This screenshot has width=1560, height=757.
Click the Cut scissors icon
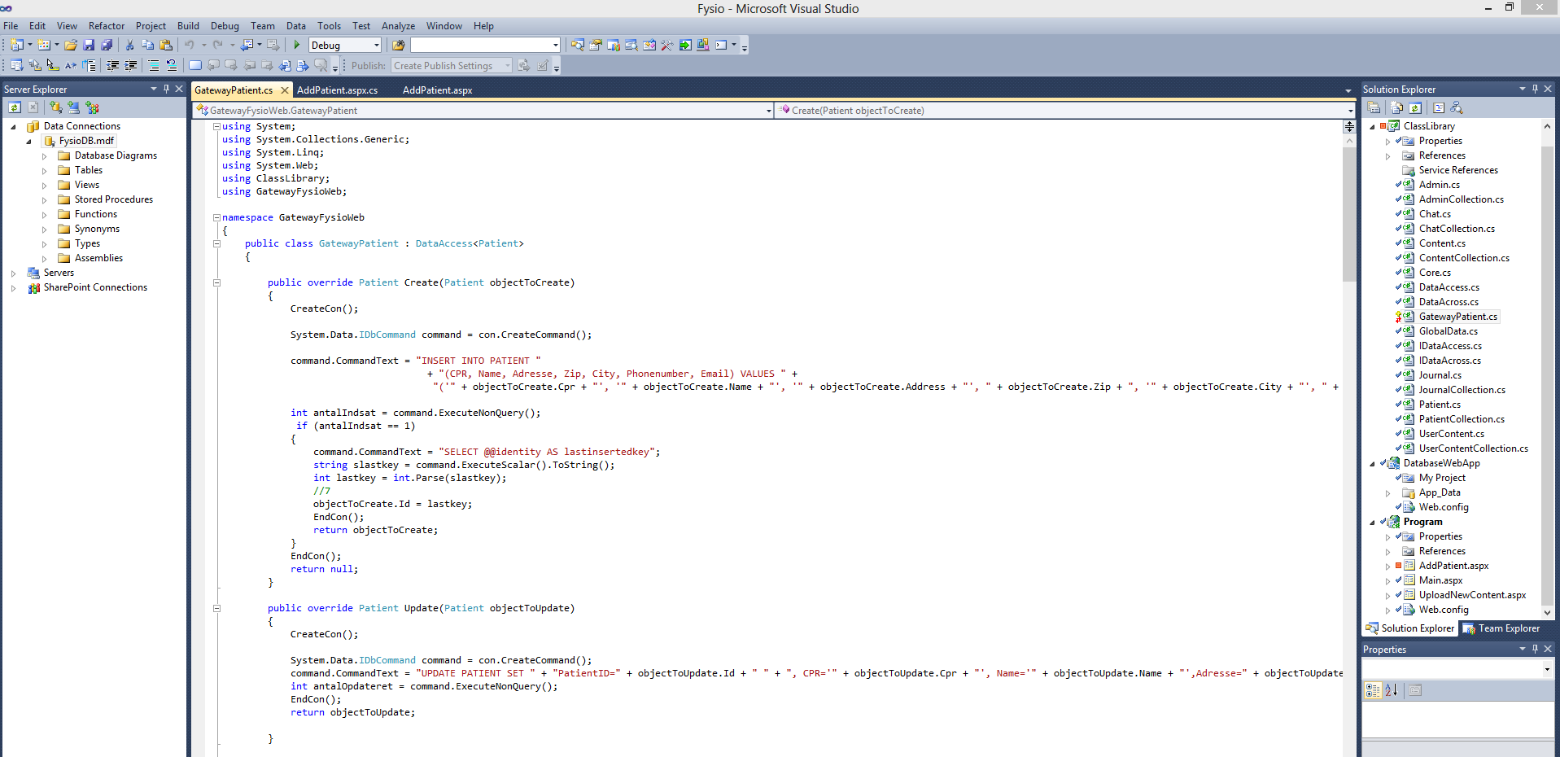pos(129,46)
